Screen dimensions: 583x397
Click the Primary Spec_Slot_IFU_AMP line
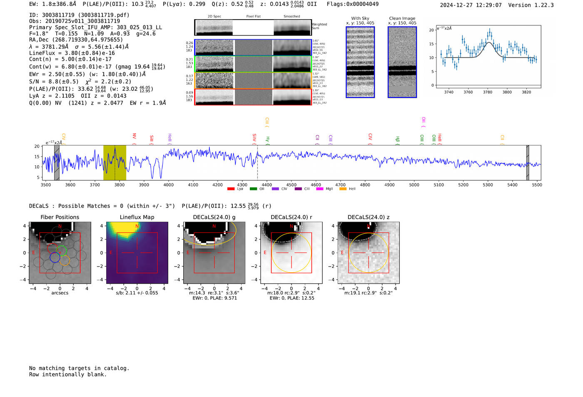(95, 27)
